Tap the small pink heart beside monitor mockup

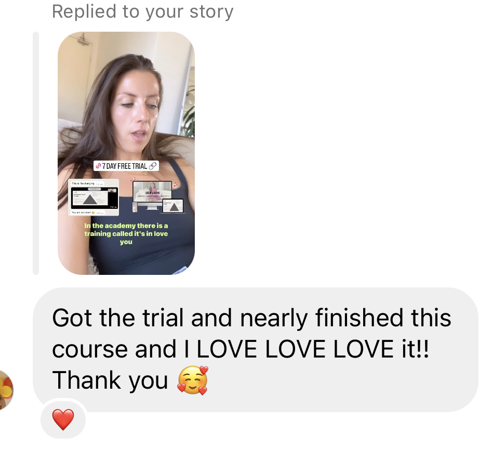pos(175,185)
